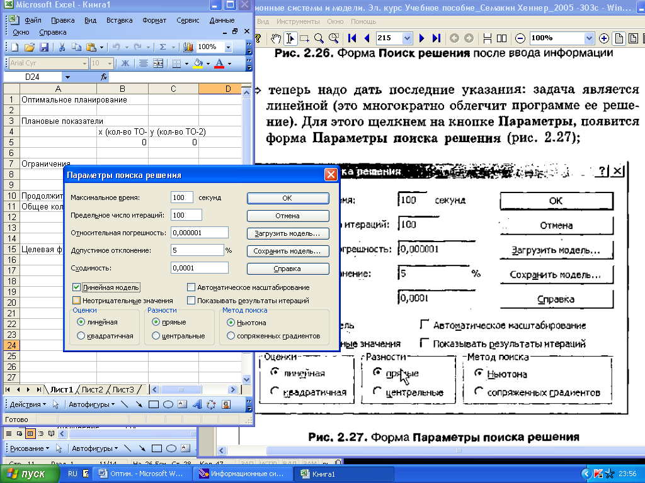
Task: Click zoom out minus button in viewer
Action: click(x=520, y=38)
